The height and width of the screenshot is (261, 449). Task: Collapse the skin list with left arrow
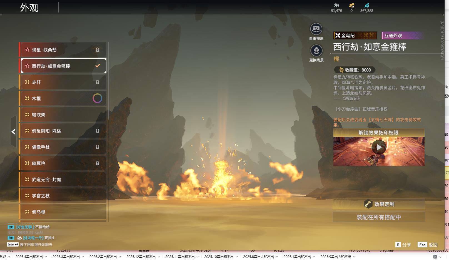tap(13, 132)
